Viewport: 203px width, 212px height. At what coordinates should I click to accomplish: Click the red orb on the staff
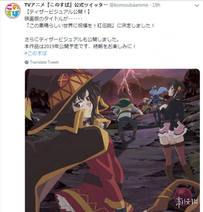tap(183, 194)
